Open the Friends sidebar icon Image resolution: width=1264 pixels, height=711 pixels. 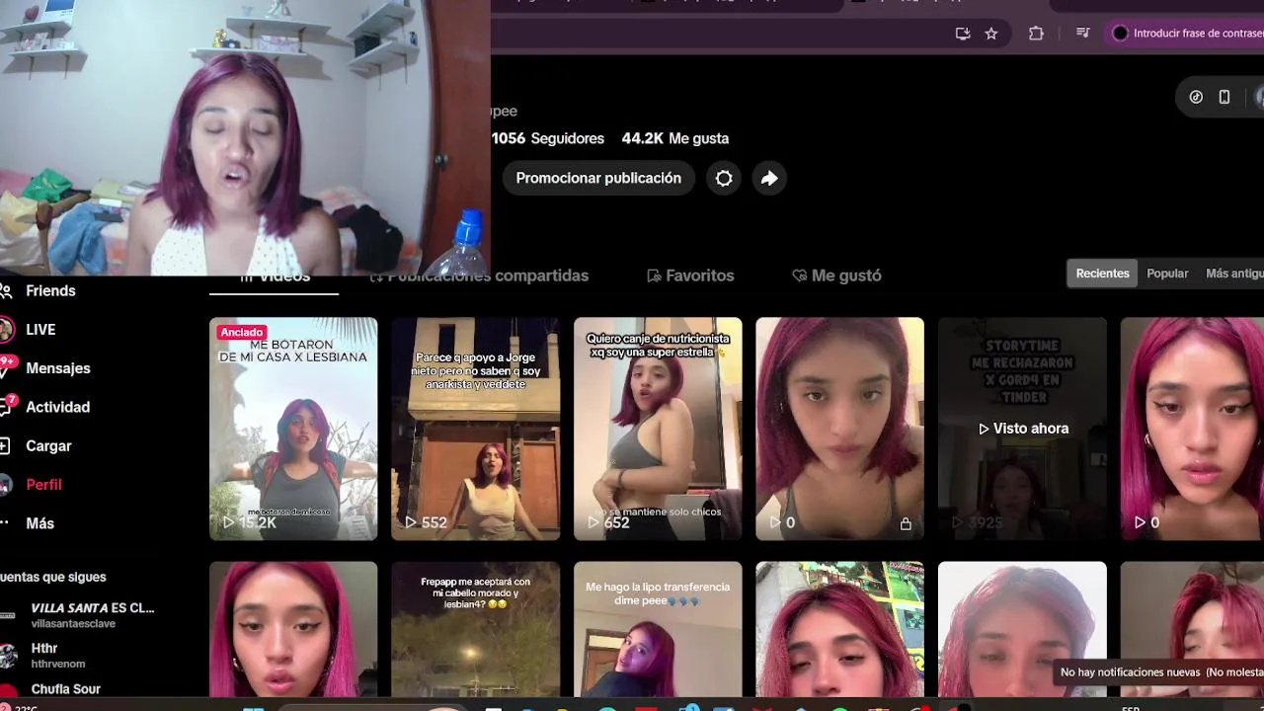point(6,290)
